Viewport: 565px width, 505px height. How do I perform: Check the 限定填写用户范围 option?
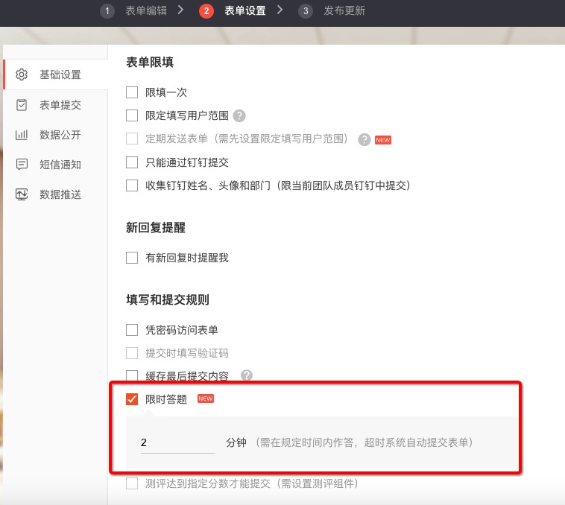[x=132, y=115]
